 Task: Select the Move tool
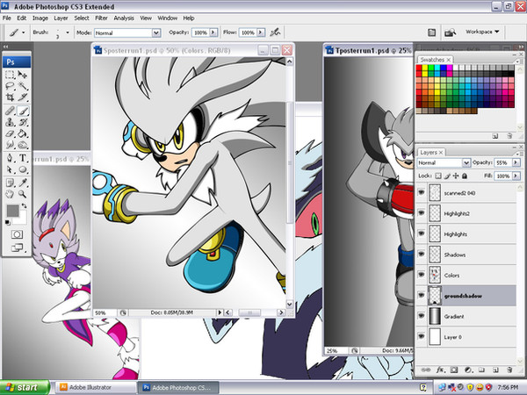click(23, 75)
